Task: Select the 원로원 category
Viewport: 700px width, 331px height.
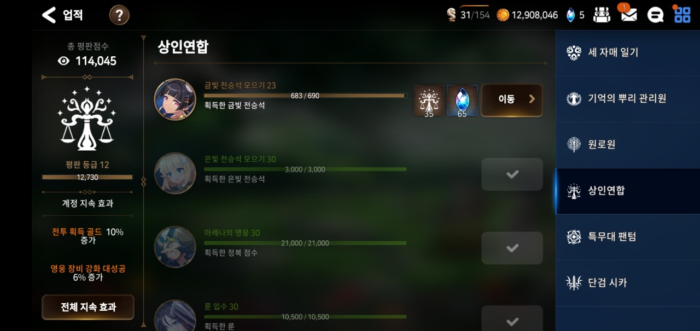Action: (x=628, y=145)
